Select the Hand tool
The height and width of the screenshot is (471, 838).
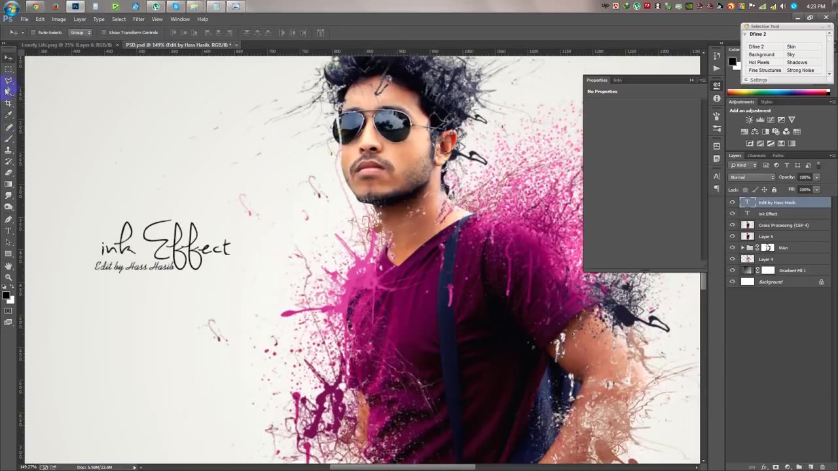(9, 266)
